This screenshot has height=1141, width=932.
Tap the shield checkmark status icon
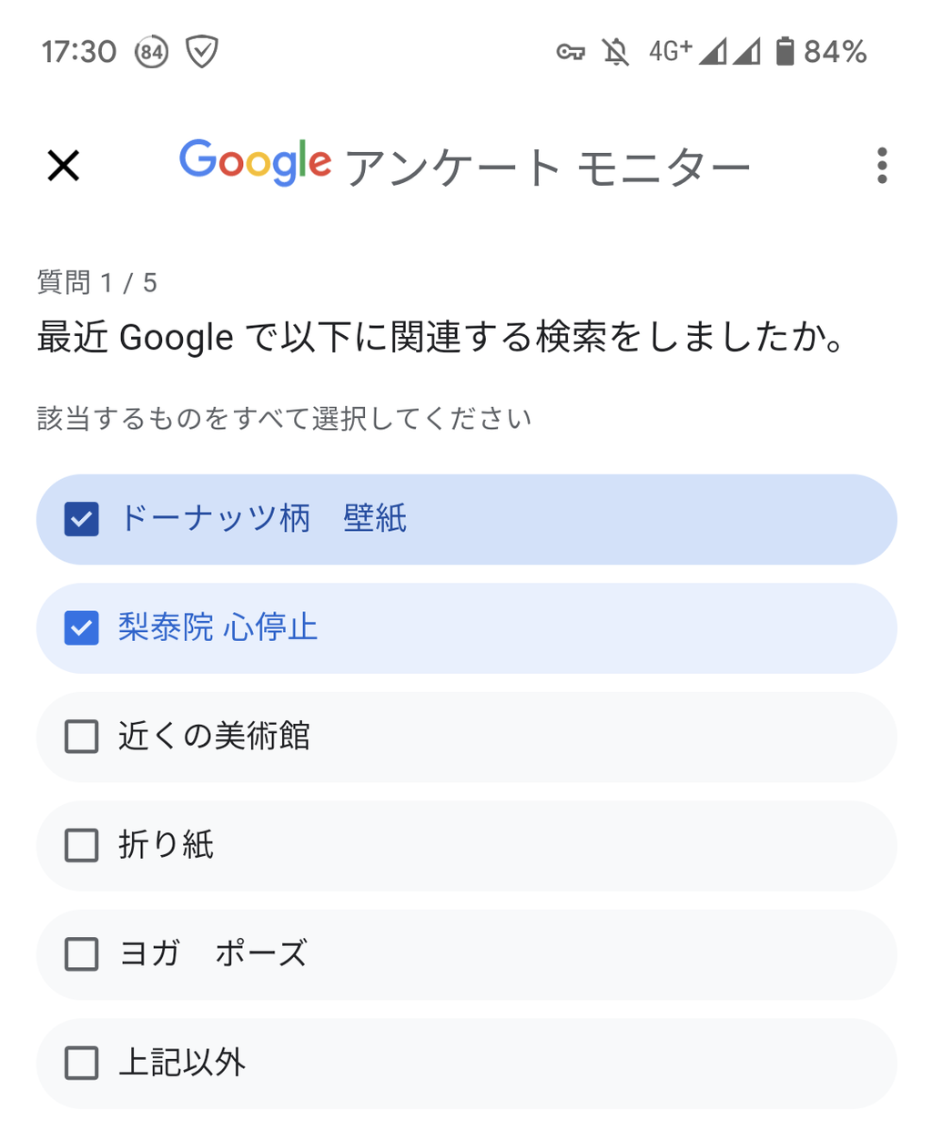(x=201, y=52)
